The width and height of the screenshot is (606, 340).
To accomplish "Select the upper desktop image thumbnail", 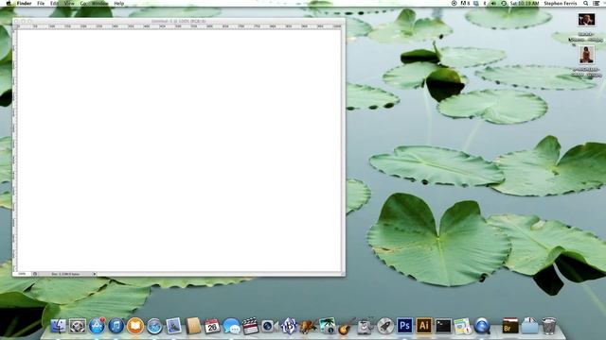I will [x=586, y=19].
